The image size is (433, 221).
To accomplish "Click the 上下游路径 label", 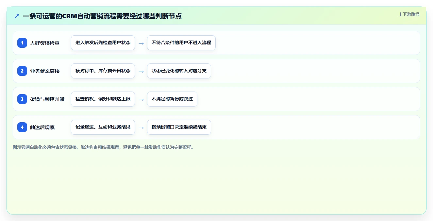I will coord(409,14).
